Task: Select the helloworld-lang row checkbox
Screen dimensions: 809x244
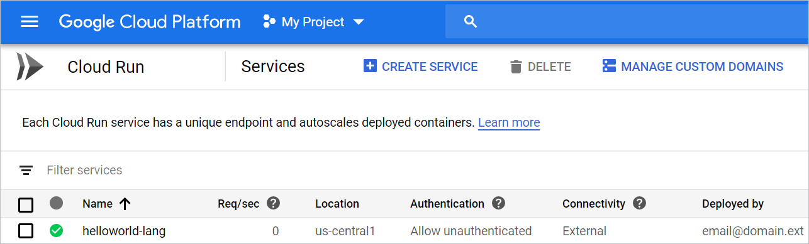Action: pyautogui.click(x=26, y=231)
